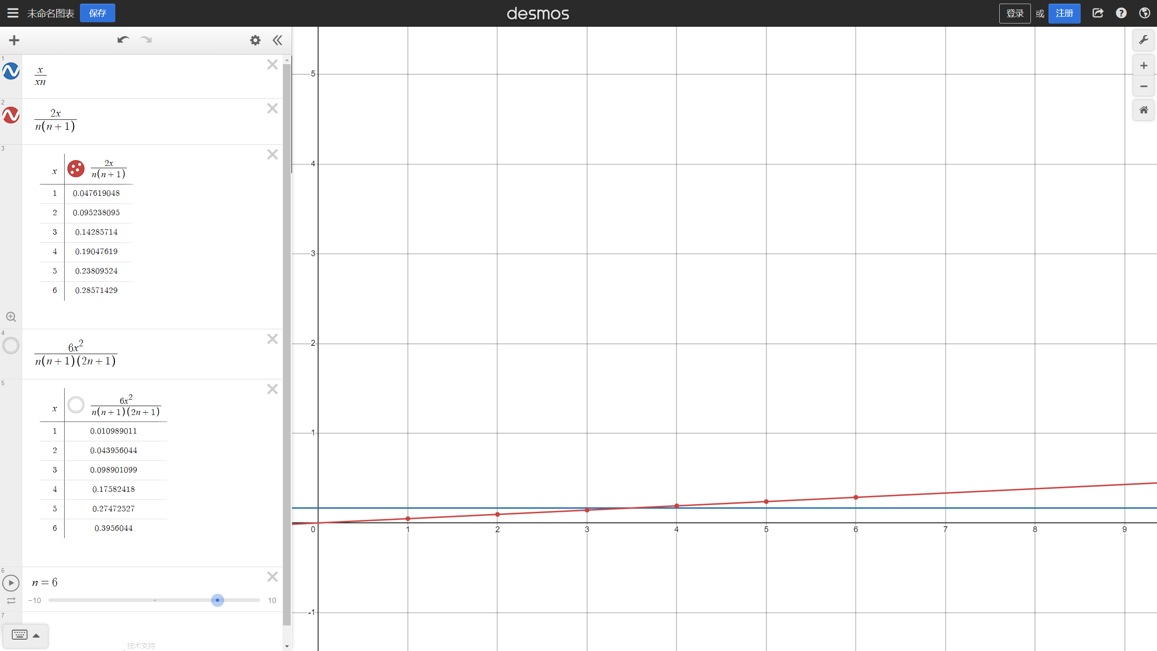
Task: Click table cell 0.27472527
Action: [113, 509]
